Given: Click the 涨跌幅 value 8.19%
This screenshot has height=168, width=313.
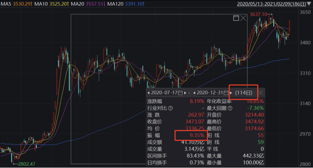Looking at the screenshot, I should (x=197, y=101).
